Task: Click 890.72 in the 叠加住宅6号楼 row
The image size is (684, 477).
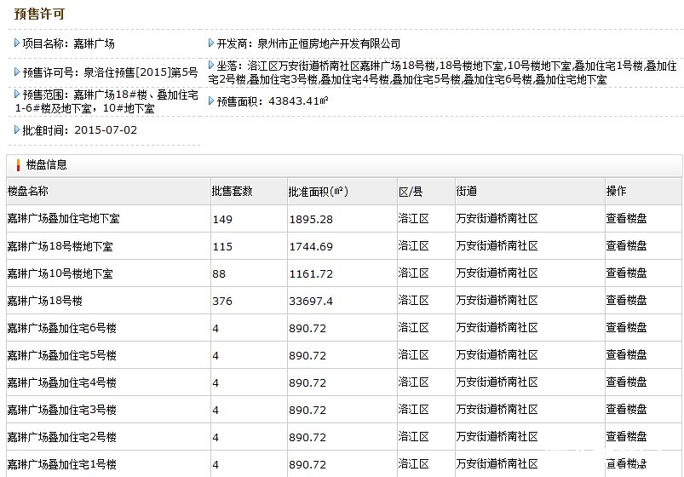Action: click(308, 328)
